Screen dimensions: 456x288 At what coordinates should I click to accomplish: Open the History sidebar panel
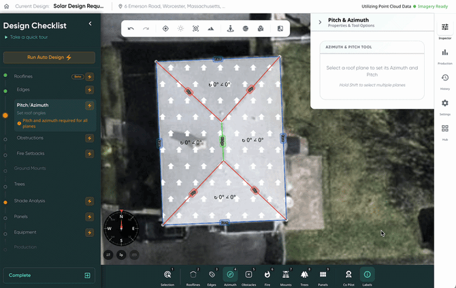(x=445, y=82)
